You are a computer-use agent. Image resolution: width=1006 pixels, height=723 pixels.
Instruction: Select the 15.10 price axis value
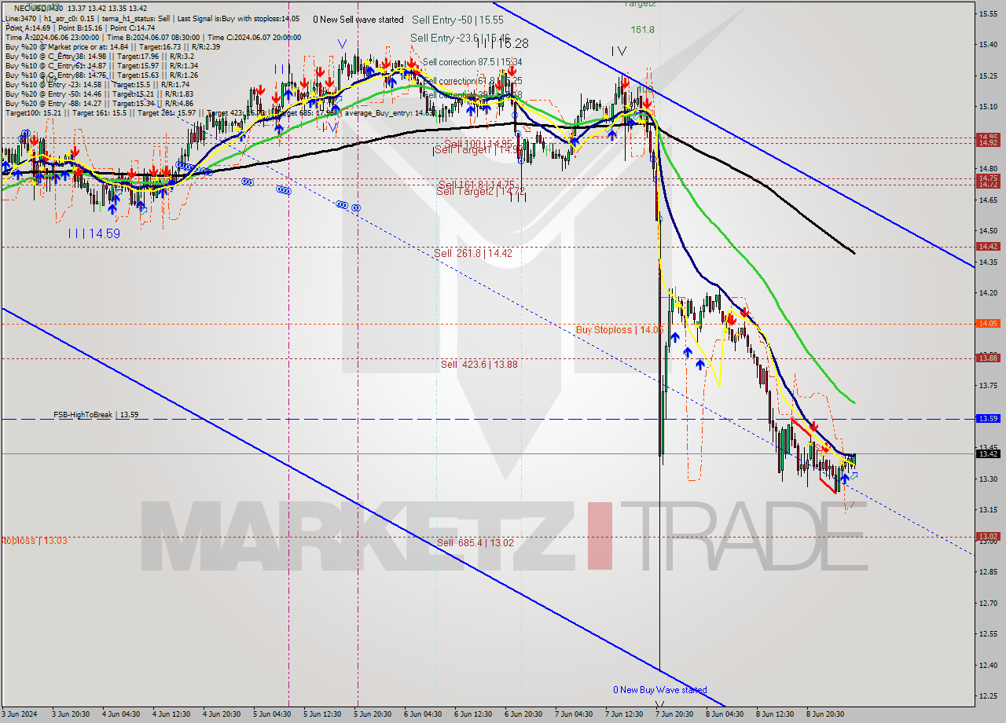[988, 106]
